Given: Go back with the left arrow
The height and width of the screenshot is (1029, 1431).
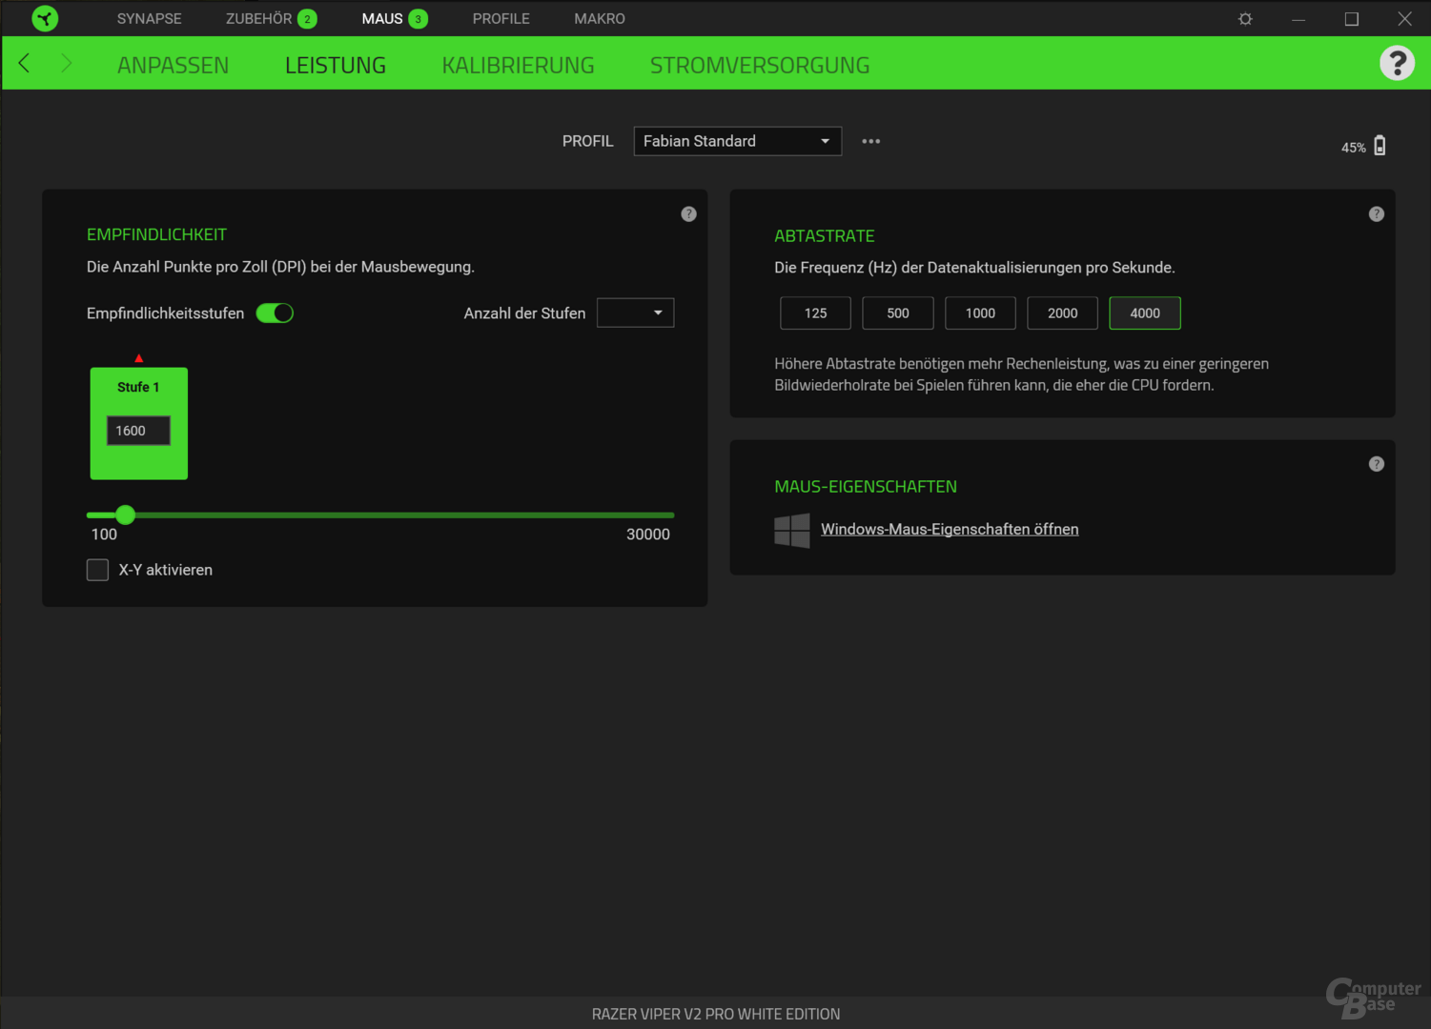Looking at the screenshot, I should [x=25, y=64].
